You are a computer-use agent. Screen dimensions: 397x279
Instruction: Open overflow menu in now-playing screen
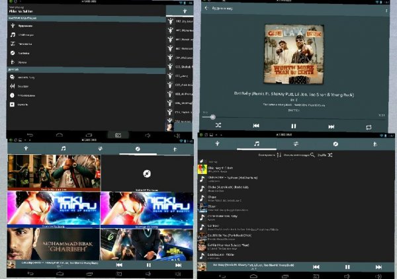pos(386,11)
